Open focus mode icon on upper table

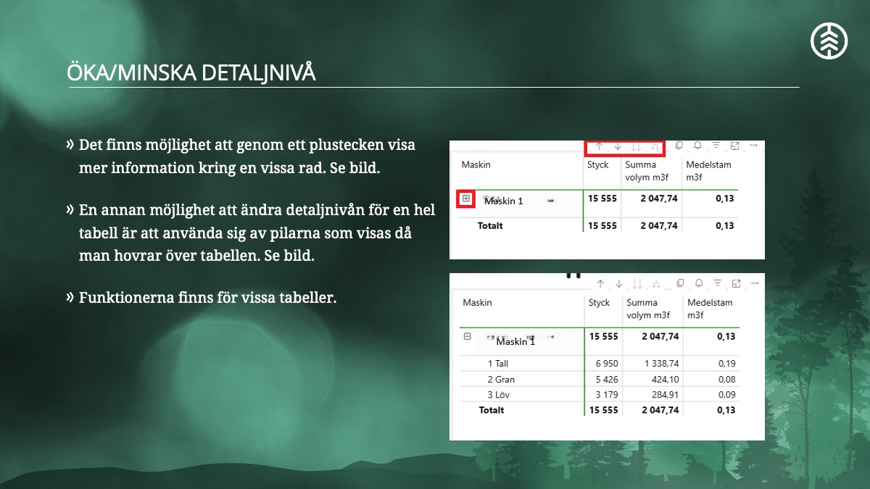[x=735, y=146]
